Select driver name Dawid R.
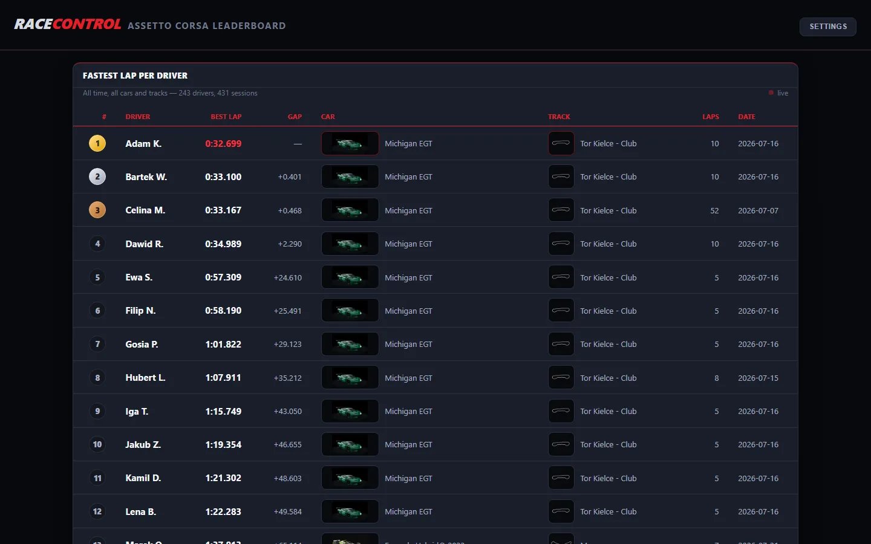The height and width of the screenshot is (544, 871). click(x=145, y=244)
